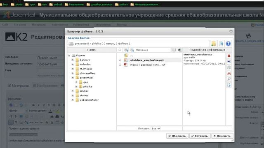Open the Расширения menu
This screenshot has width=264, height=148.
[x=81, y=25]
